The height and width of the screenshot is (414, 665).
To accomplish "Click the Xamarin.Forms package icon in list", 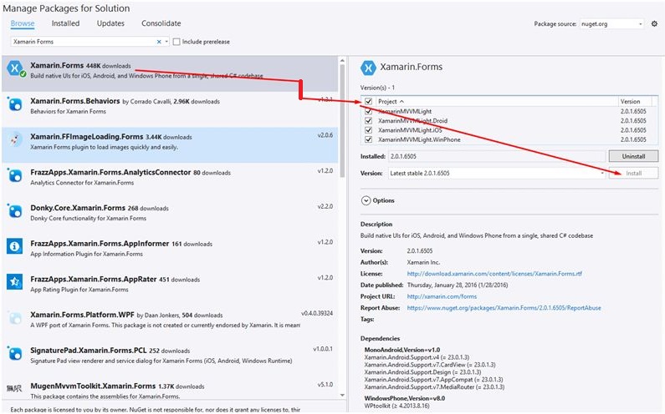I will (x=15, y=68).
